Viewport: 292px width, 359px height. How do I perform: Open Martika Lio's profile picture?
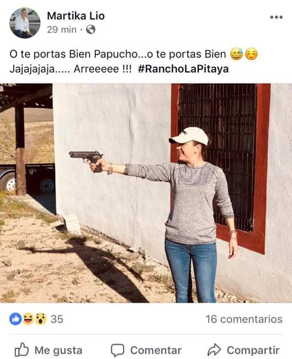[x=25, y=23]
